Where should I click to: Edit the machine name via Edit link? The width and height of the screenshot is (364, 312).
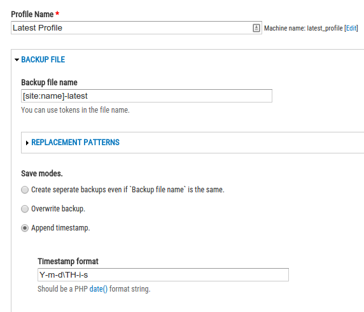coord(351,28)
